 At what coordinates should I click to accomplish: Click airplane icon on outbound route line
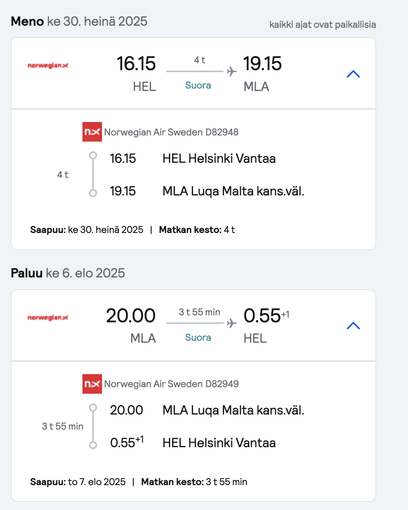pyautogui.click(x=232, y=71)
